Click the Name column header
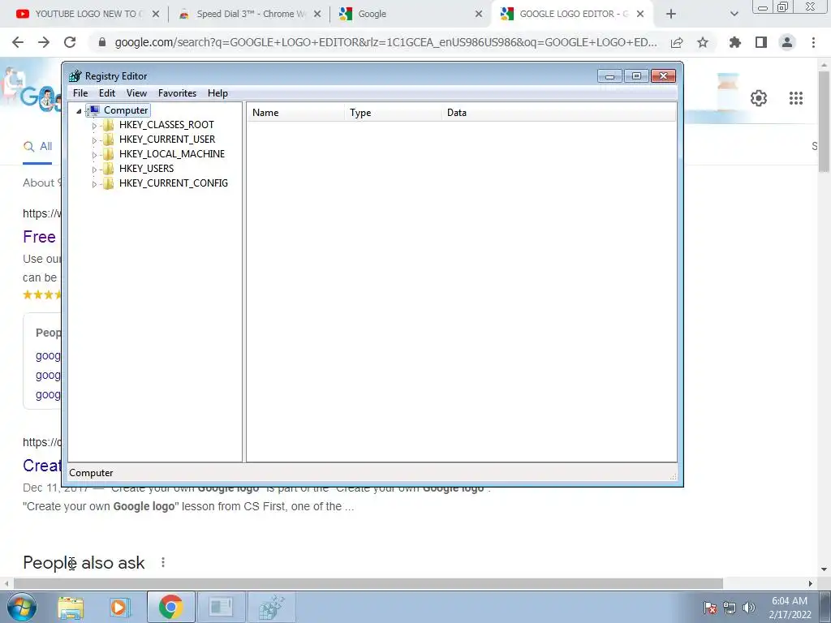Screen dimensions: 831x623 [295, 113]
